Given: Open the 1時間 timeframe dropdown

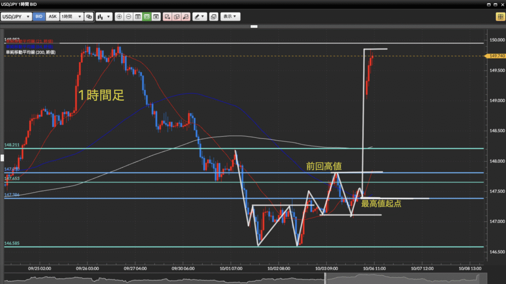Looking at the screenshot, I should pyautogui.click(x=71, y=16).
